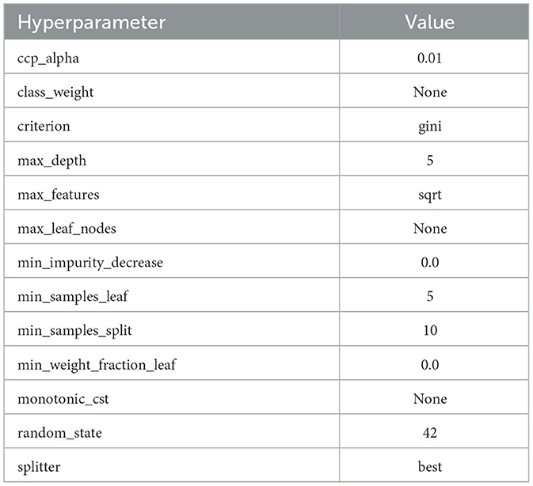The width and height of the screenshot is (533, 486).
Task: Click the value 10 cell
Action: point(430,331)
